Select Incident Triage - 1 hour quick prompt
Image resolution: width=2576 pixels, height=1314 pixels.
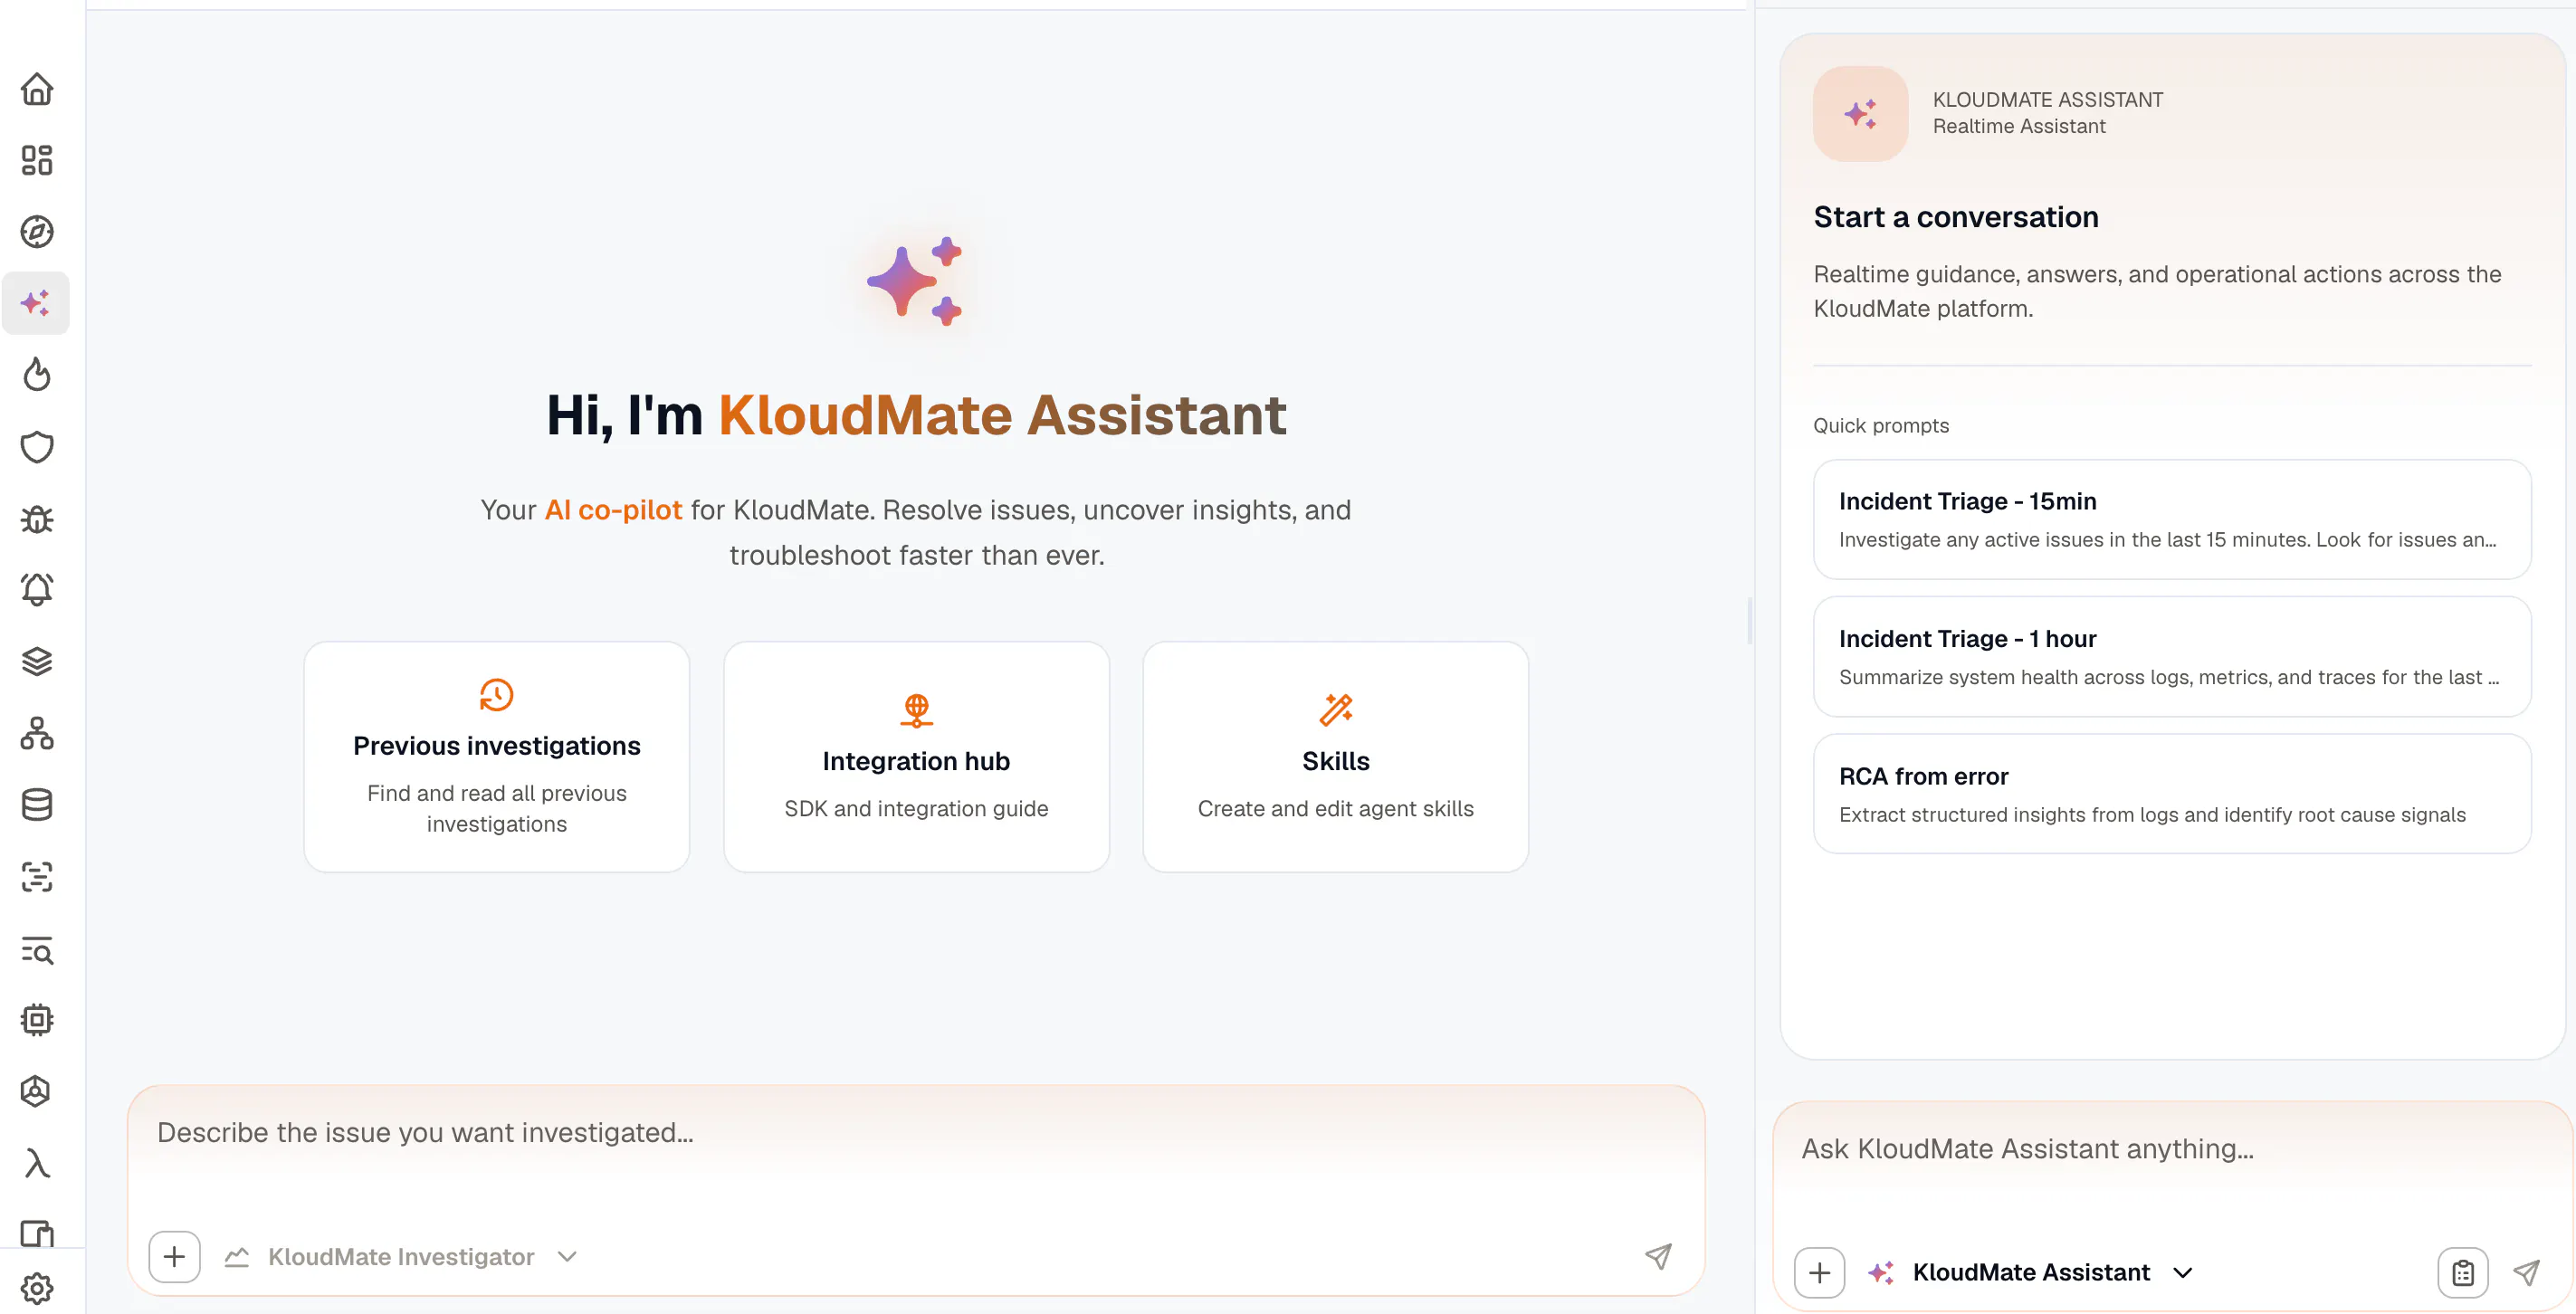click(2172, 657)
